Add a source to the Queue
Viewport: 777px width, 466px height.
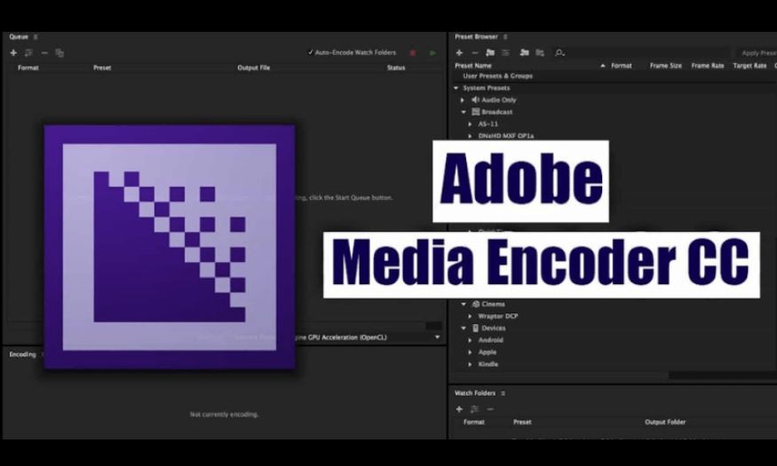(x=13, y=52)
